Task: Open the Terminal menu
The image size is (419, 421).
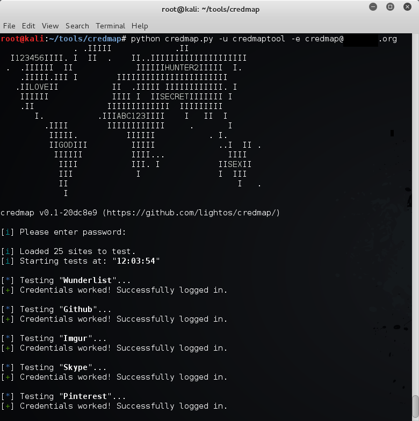Action: (111, 26)
